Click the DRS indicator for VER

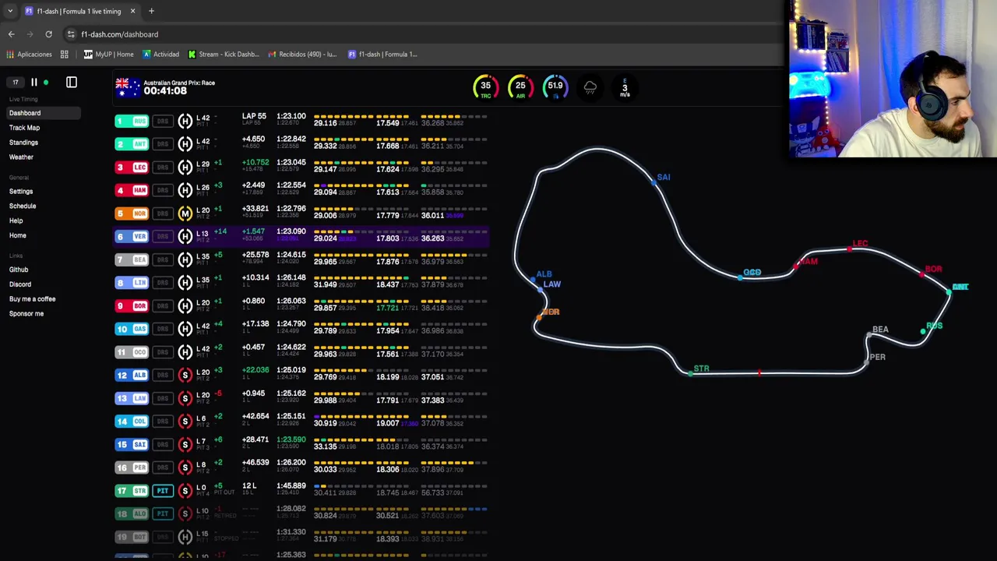162,237
